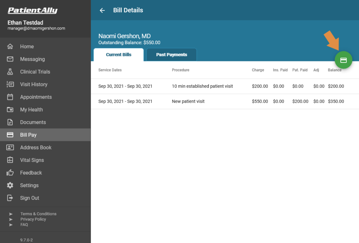Click the Adj column header
This screenshot has height=243, width=359.
[x=316, y=70]
